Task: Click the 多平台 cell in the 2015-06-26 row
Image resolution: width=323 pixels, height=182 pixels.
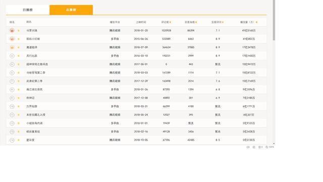Action: click(x=115, y=39)
